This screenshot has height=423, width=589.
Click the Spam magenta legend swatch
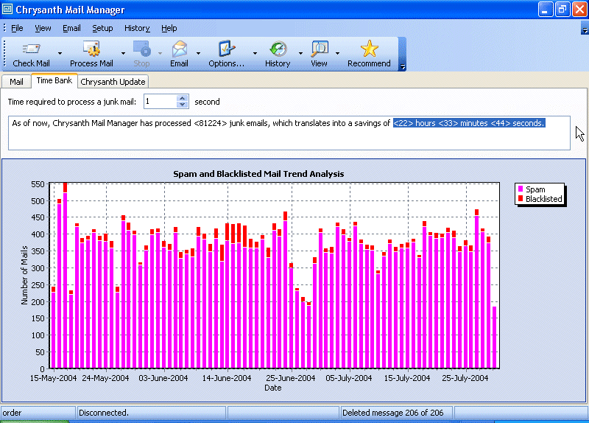[520, 189]
